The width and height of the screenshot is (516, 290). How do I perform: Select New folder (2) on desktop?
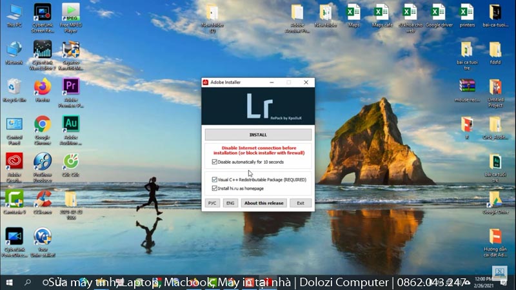coord(212,18)
